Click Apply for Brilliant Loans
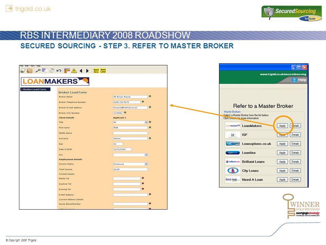326x245 pixels. click(x=282, y=162)
